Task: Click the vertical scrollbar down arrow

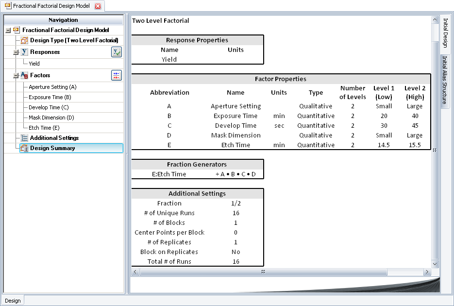Action: (x=435, y=264)
